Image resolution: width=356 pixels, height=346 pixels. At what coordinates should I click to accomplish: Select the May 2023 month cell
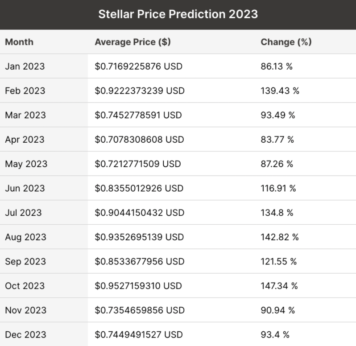[26, 164]
